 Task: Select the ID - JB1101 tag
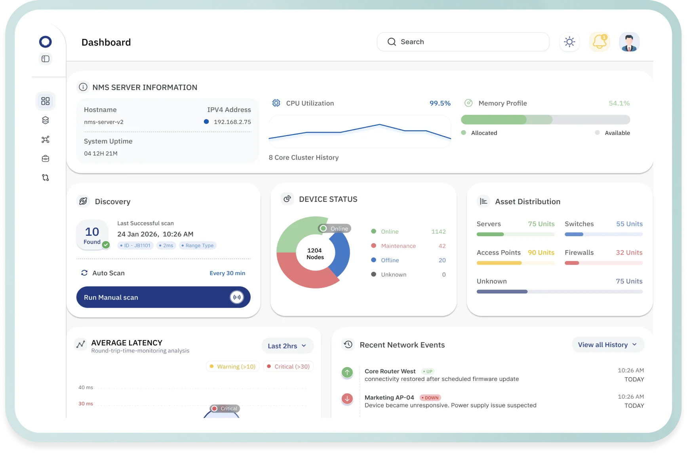point(135,245)
